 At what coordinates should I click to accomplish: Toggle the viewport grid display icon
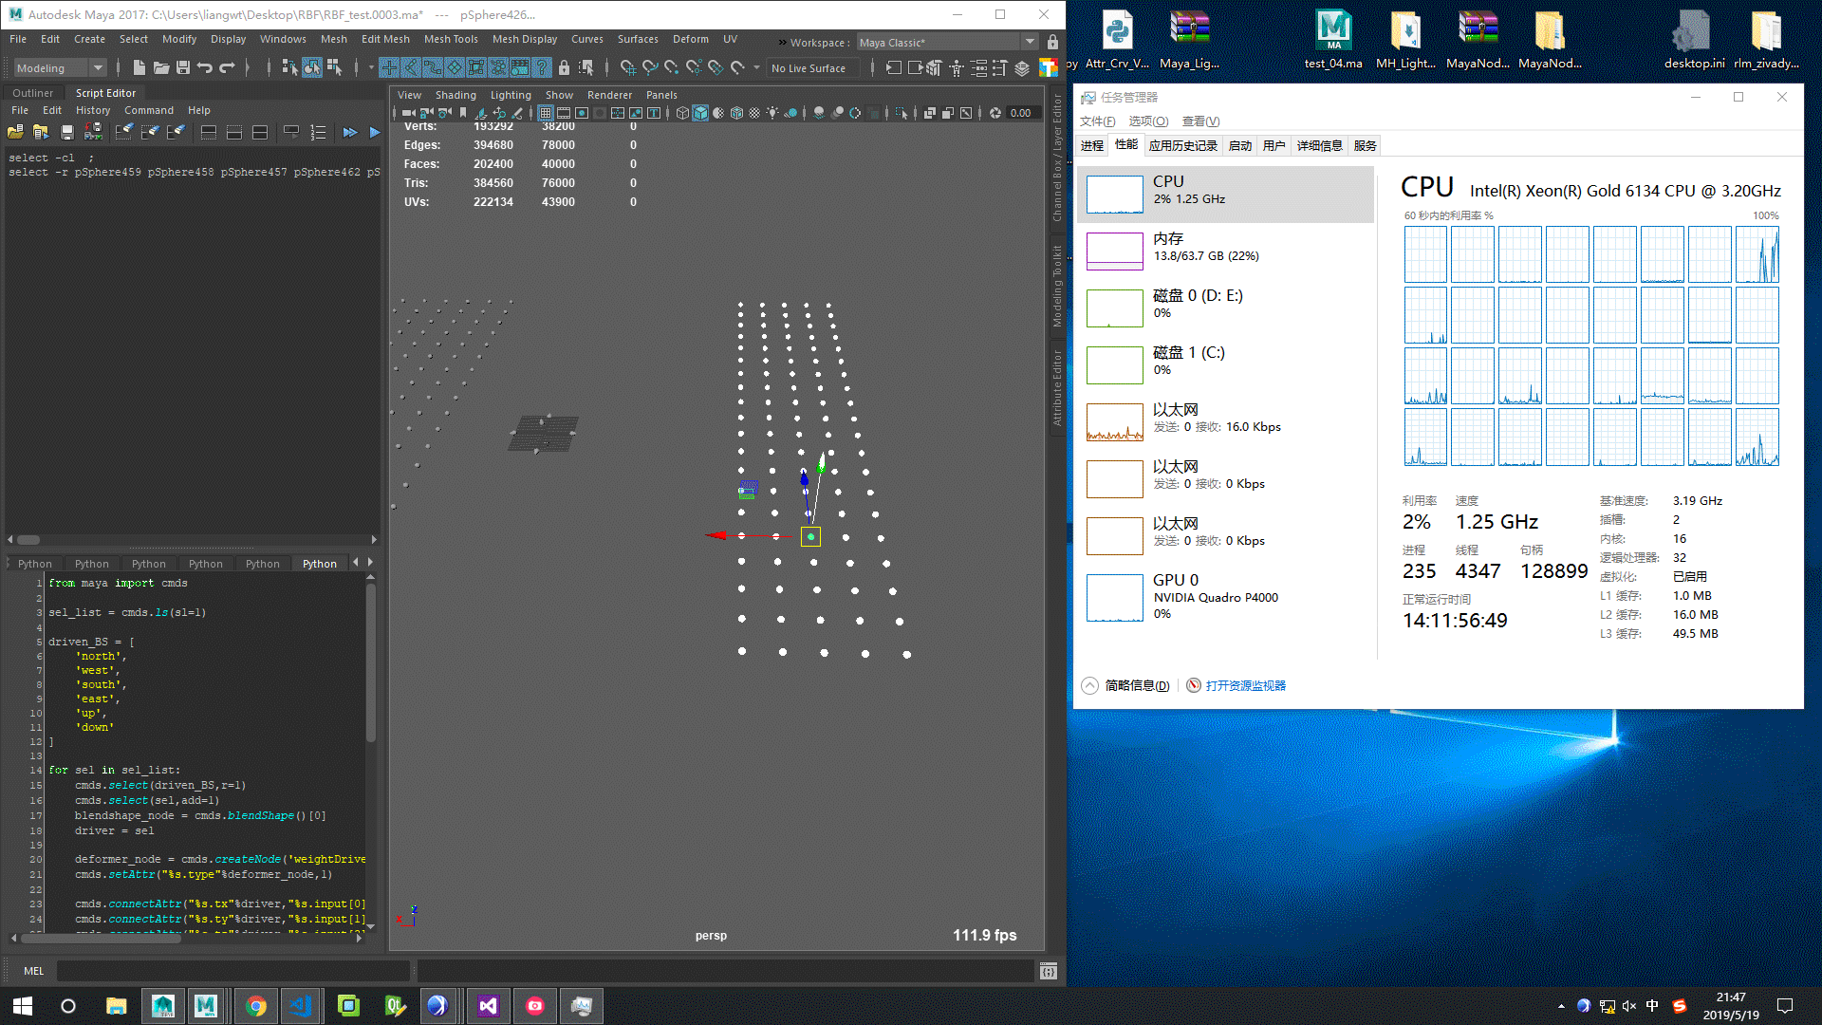pos(546,113)
